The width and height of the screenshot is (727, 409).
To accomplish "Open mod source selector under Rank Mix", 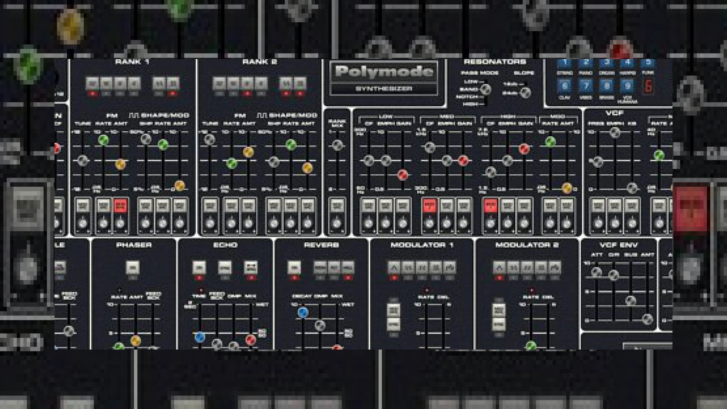I will tap(337, 206).
